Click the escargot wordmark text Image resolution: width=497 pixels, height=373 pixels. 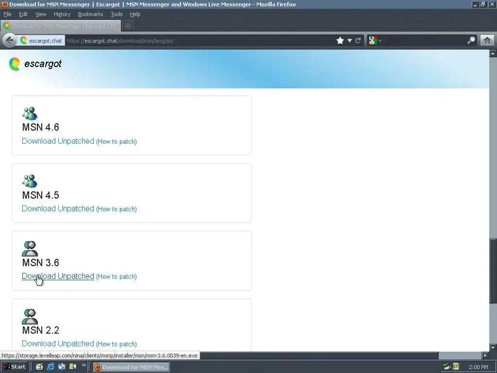[x=43, y=64]
